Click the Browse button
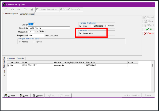159x111 pixels. [148, 95]
